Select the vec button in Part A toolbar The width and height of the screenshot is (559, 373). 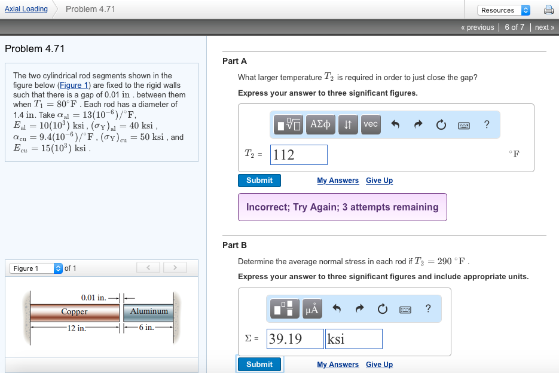click(x=371, y=124)
